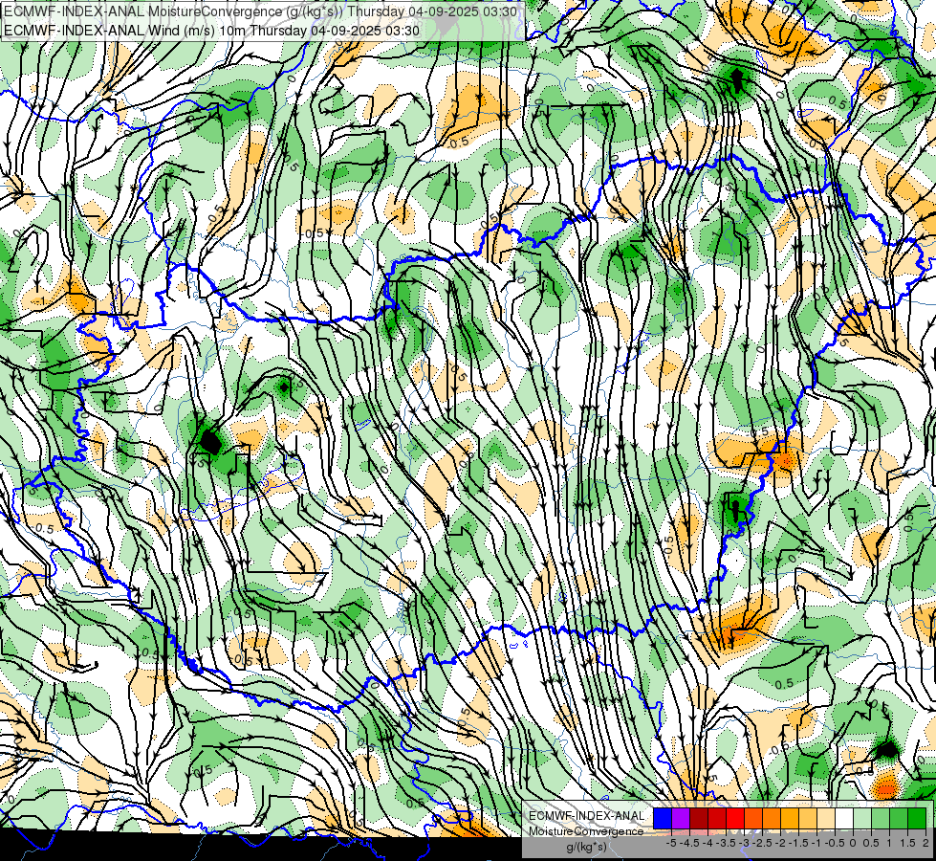
Task: Click the -2.5 tick label on color scale
Action: (762, 843)
